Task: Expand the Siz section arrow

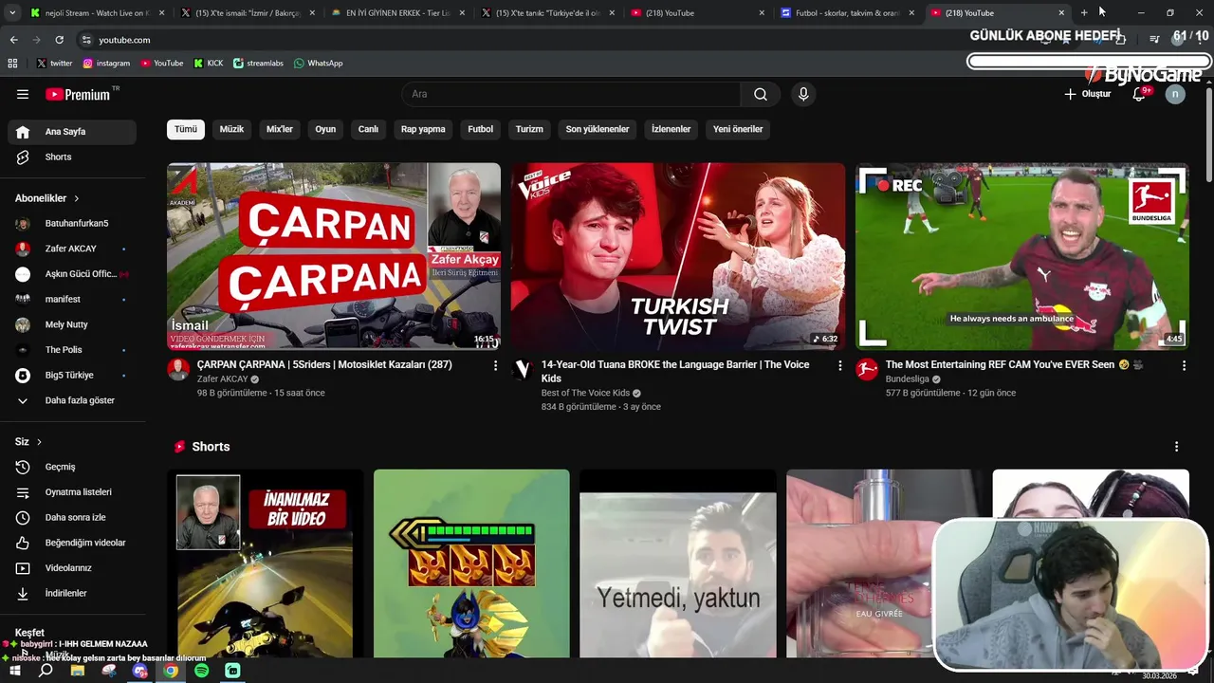Action: (x=40, y=442)
